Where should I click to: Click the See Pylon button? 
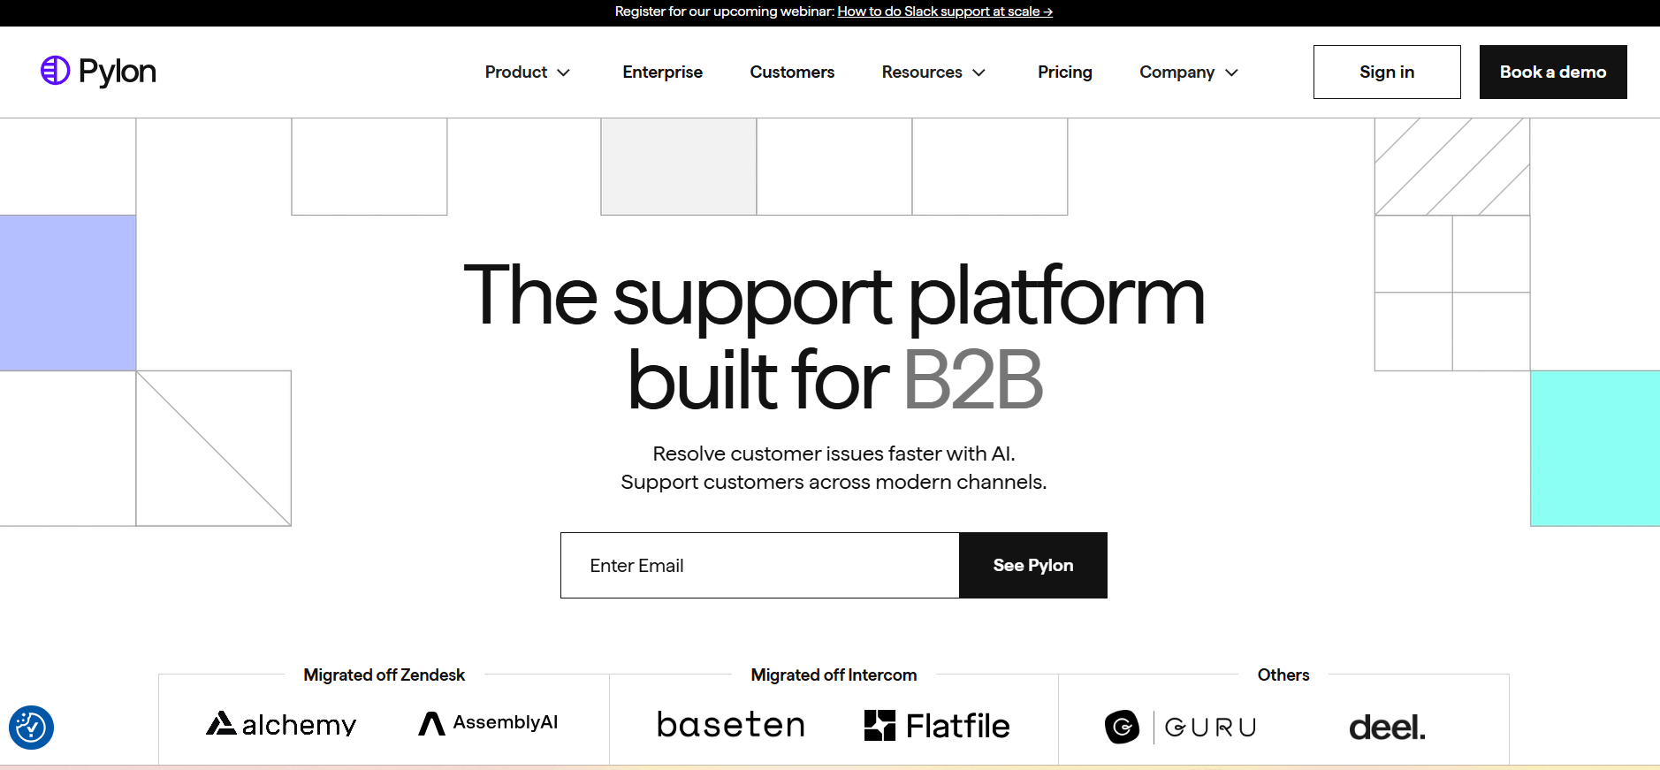pyautogui.click(x=1033, y=566)
